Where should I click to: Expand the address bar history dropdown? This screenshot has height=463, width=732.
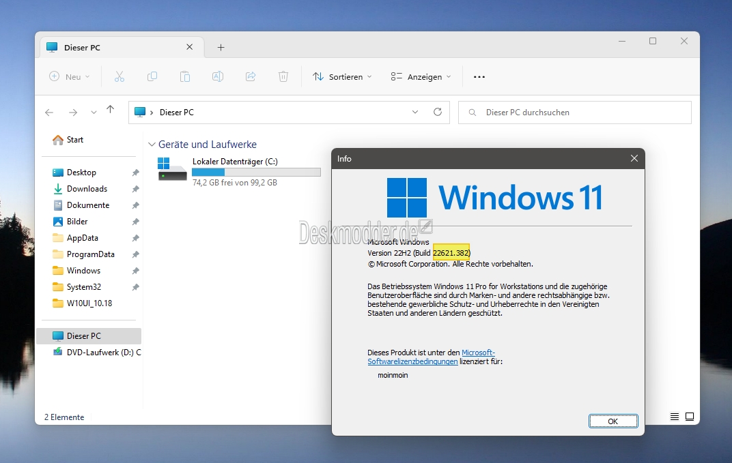coord(415,112)
